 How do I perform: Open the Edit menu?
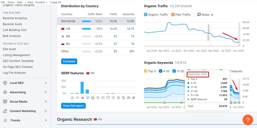click(x=3, y=2)
